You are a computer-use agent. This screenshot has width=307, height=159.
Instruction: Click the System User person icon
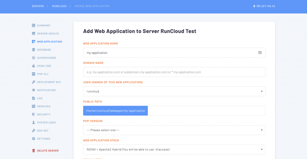coord(34,122)
